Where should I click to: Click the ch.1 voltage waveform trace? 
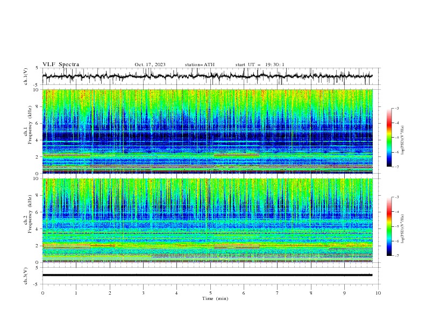(207, 76)
